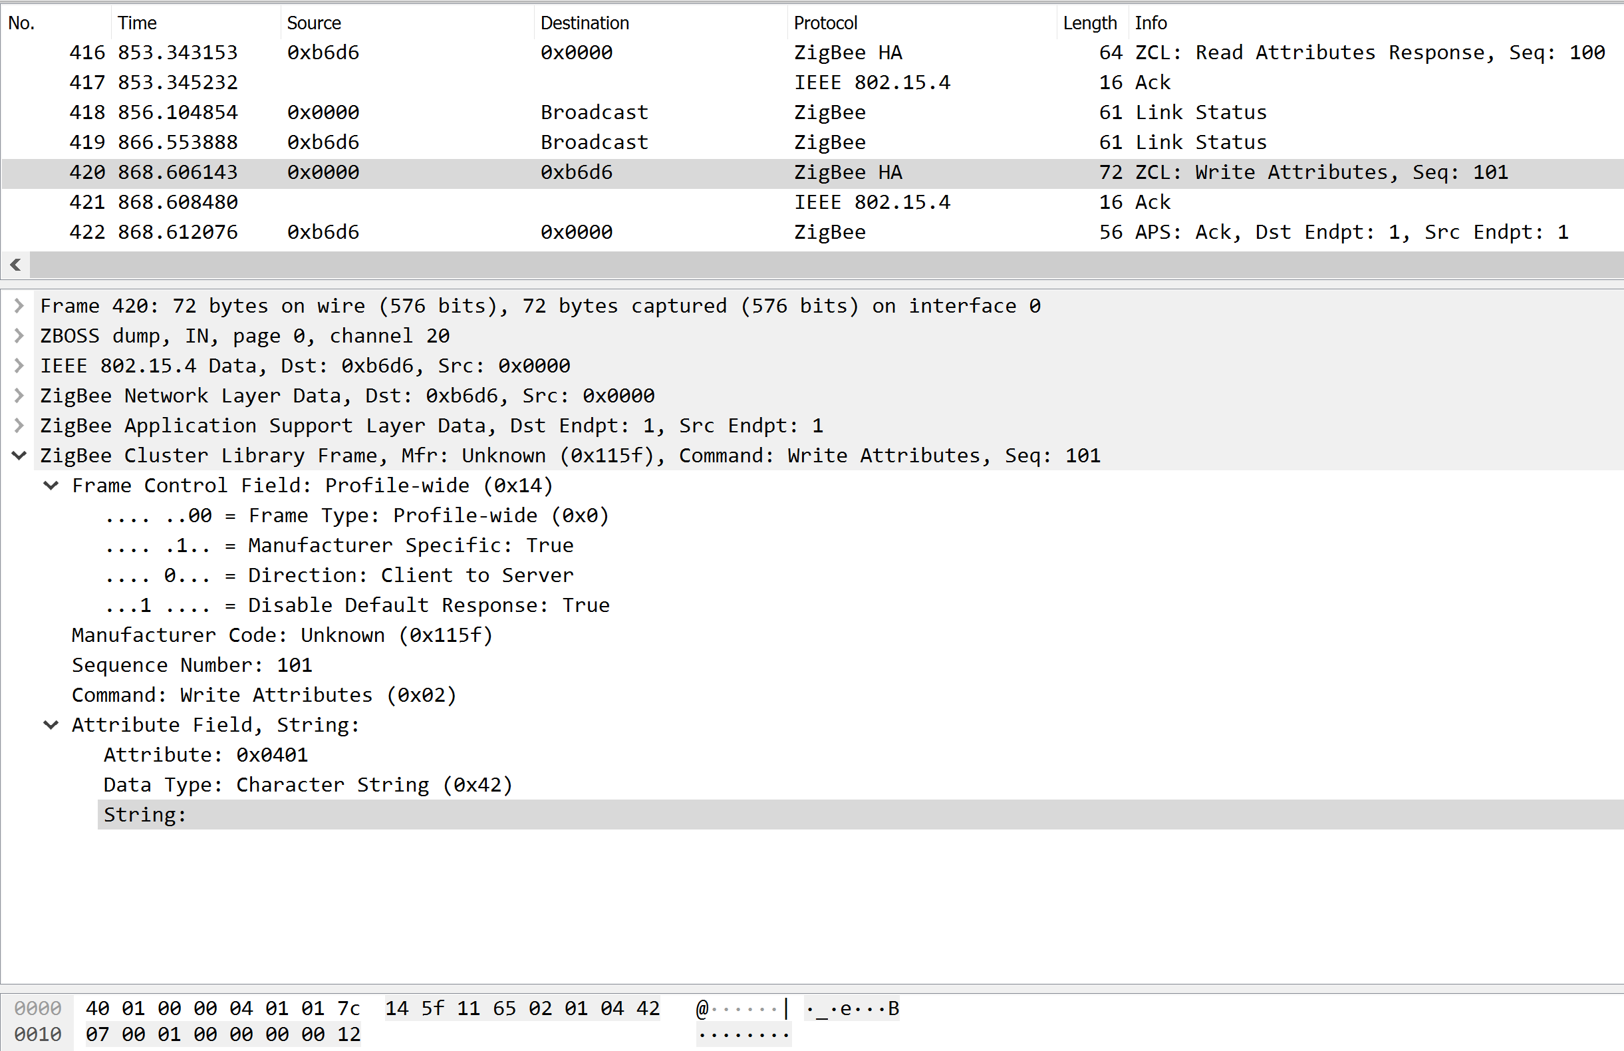This screenshot has height=1051, width=1624.
Task: Click the Info column header
Action: click(x=1150, y=23)
